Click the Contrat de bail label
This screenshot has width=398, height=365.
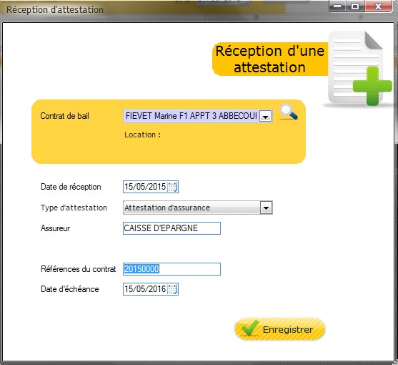[65, 116]
